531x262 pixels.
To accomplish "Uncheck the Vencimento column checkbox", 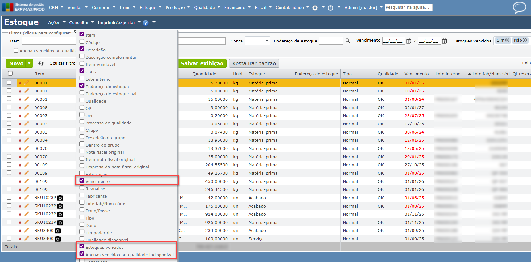I will click(x=82, y=180).
